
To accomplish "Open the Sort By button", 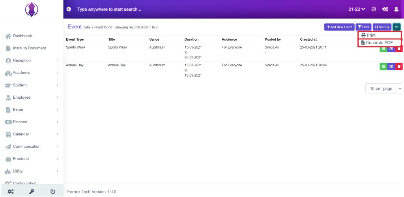I will [382, 27].
